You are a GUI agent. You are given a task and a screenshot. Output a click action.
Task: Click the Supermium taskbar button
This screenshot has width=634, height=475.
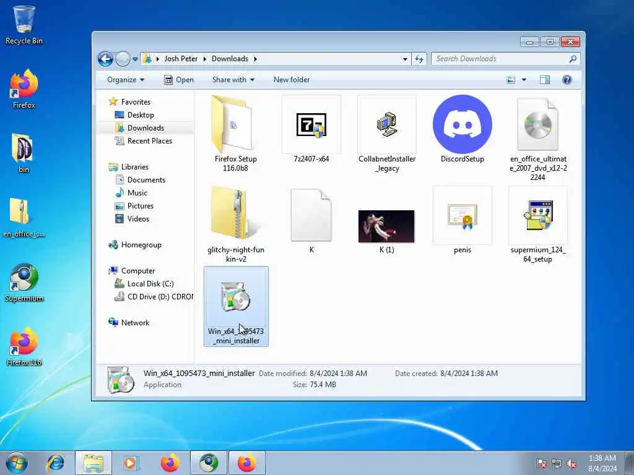click(x=209, y=463)
